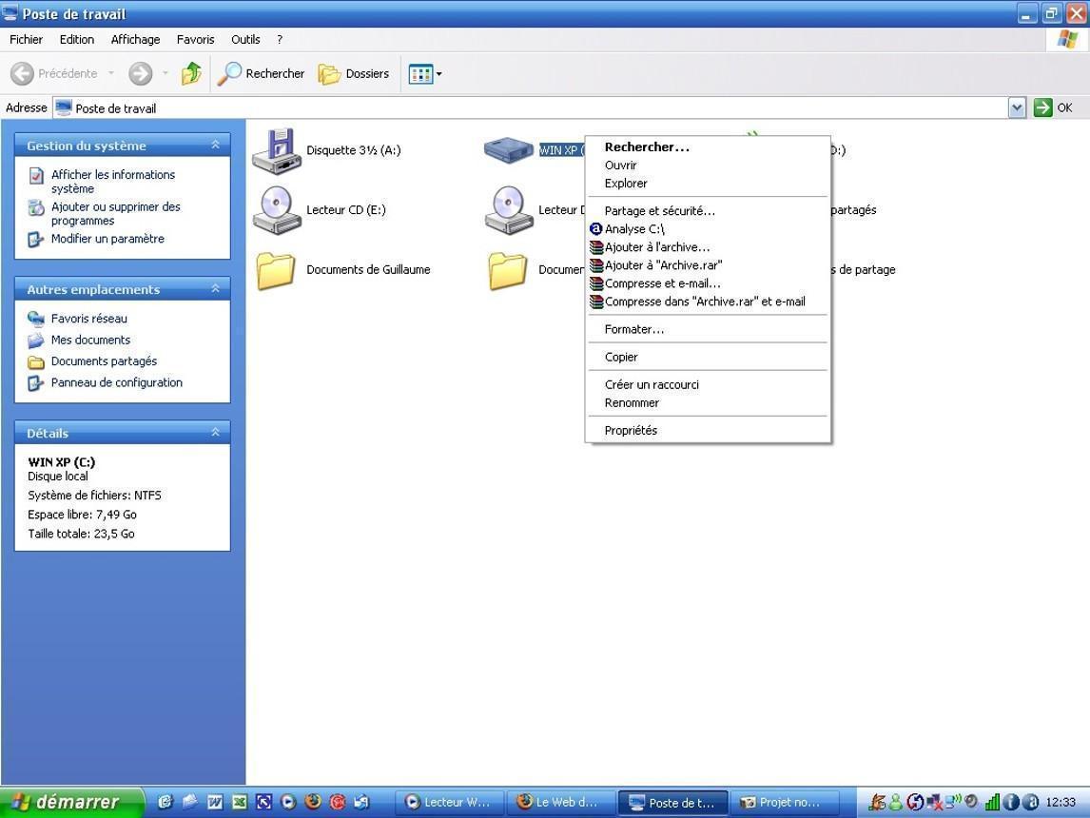Collapse the Détails panel
1090x818 pixels.
215,433
